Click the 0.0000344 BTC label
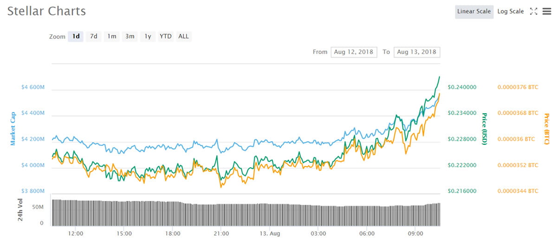The width and height of the screenshot is (557, 246). click(518, 191)
